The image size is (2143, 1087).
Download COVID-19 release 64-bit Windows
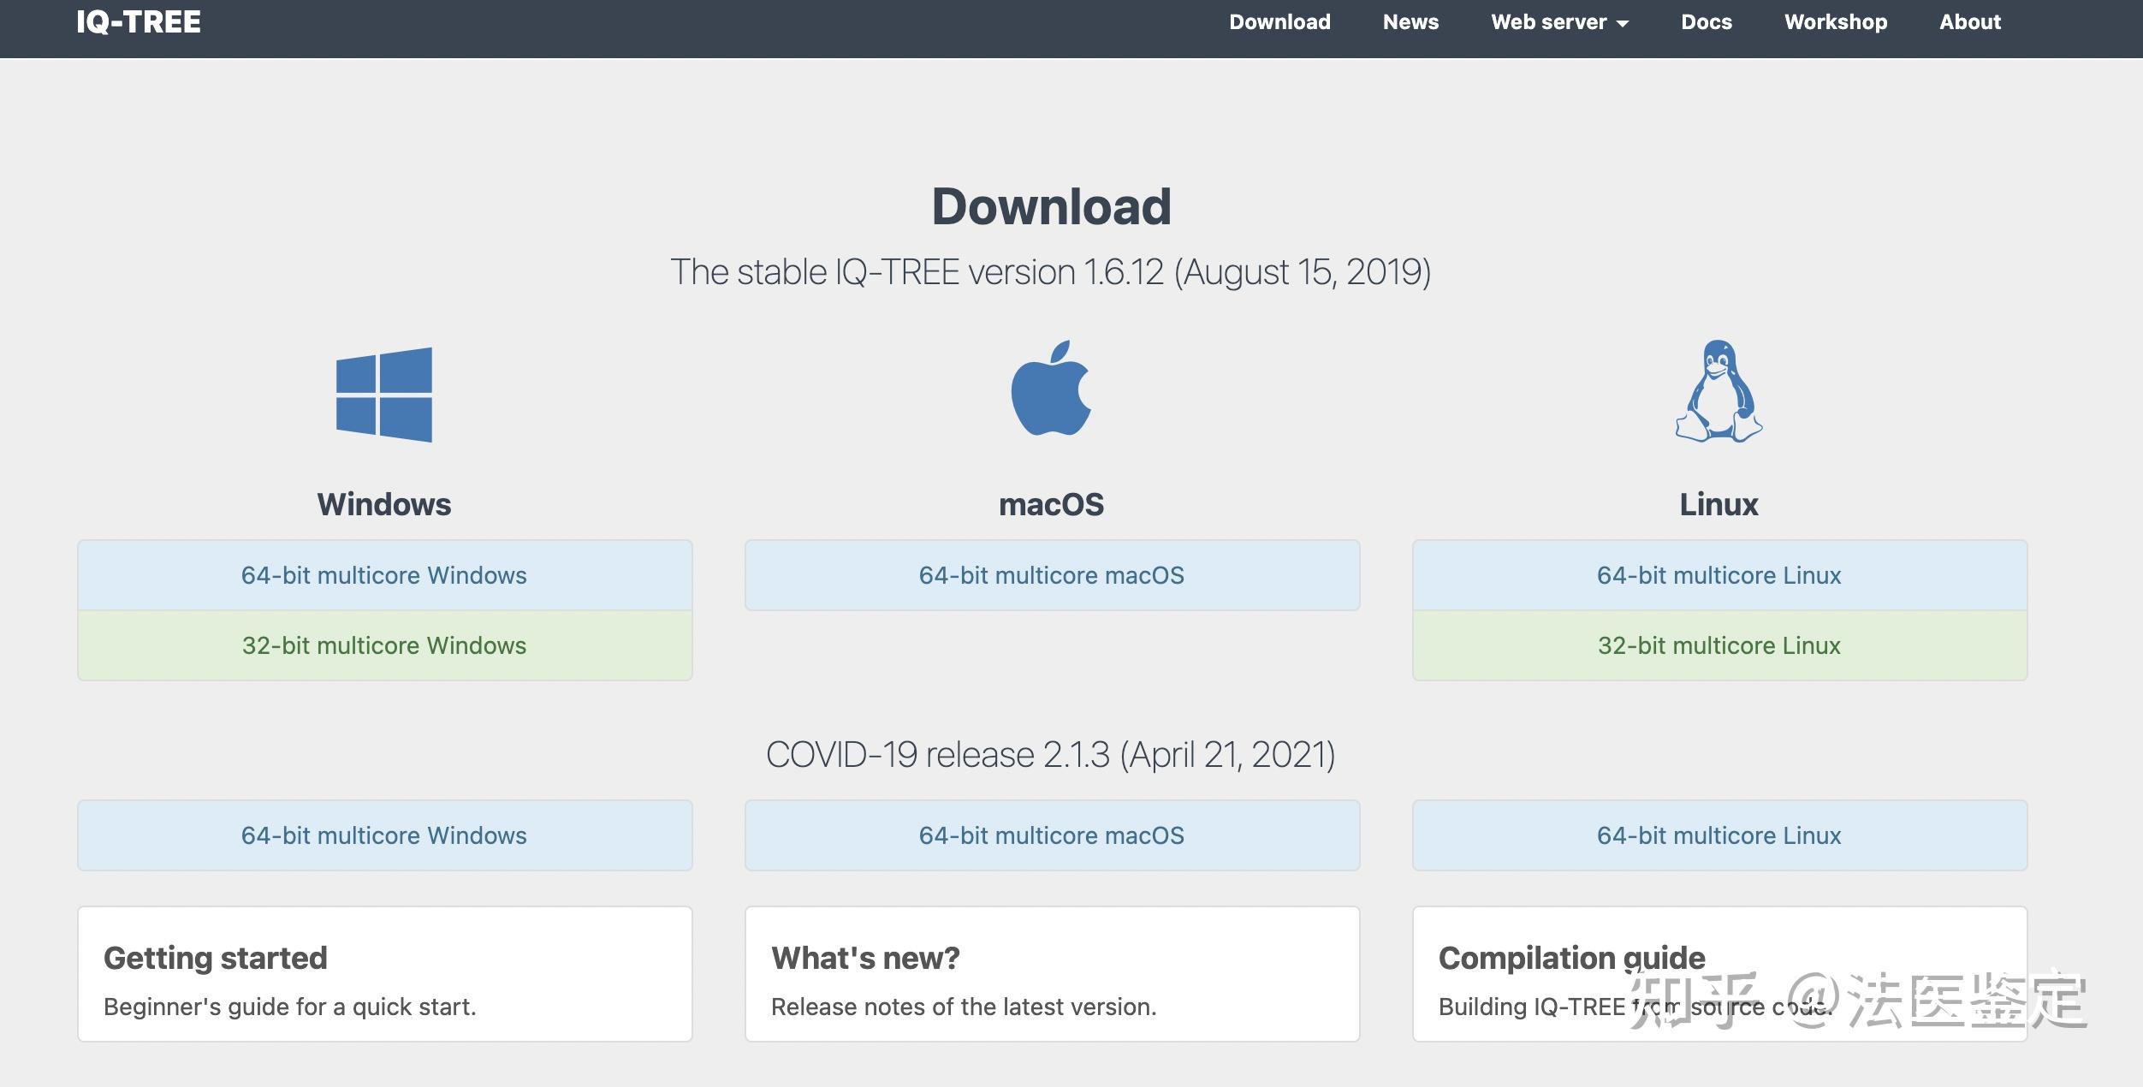point(384,835)
